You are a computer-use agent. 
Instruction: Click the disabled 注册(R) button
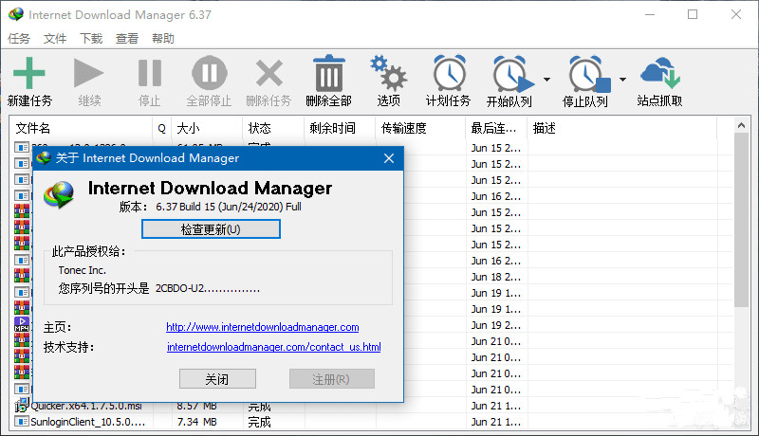pyautogui.click(x=331, y=379)
